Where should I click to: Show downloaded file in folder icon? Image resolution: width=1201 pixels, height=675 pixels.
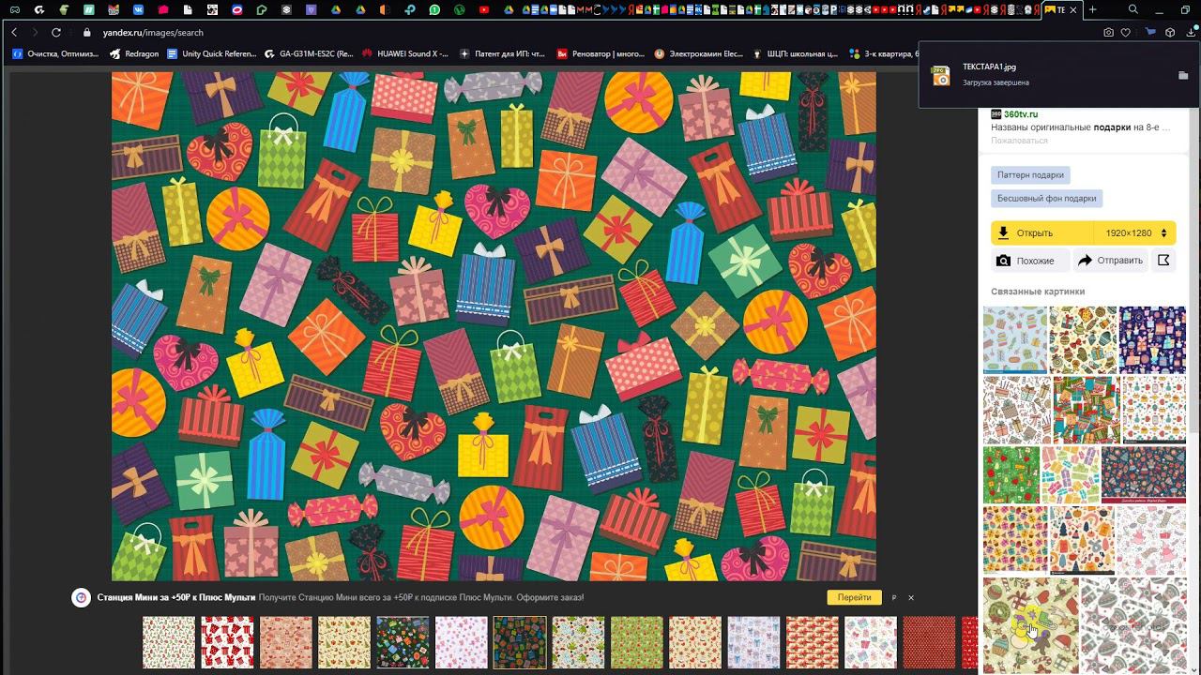(x=1182, y=75)
